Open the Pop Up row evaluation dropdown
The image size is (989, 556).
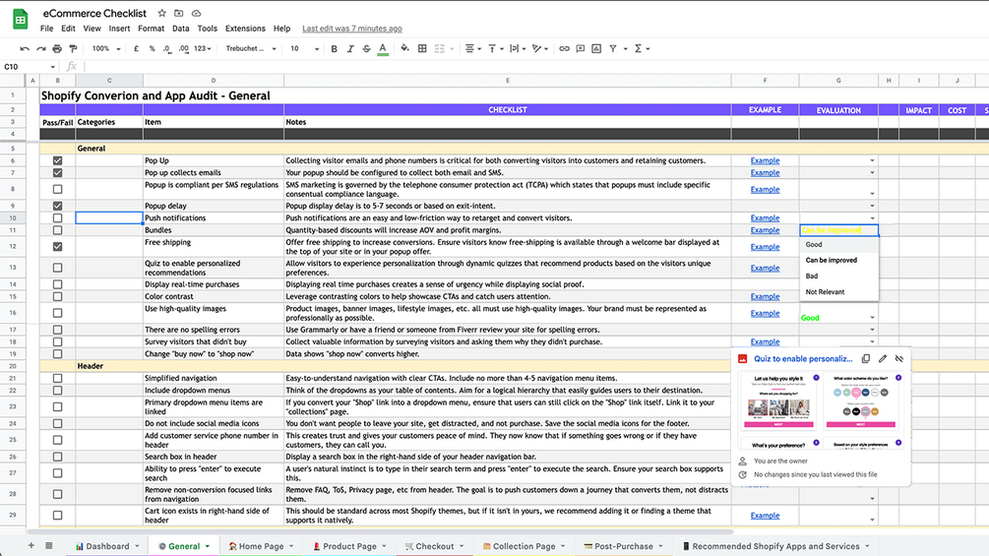click(x=872, y=160)
